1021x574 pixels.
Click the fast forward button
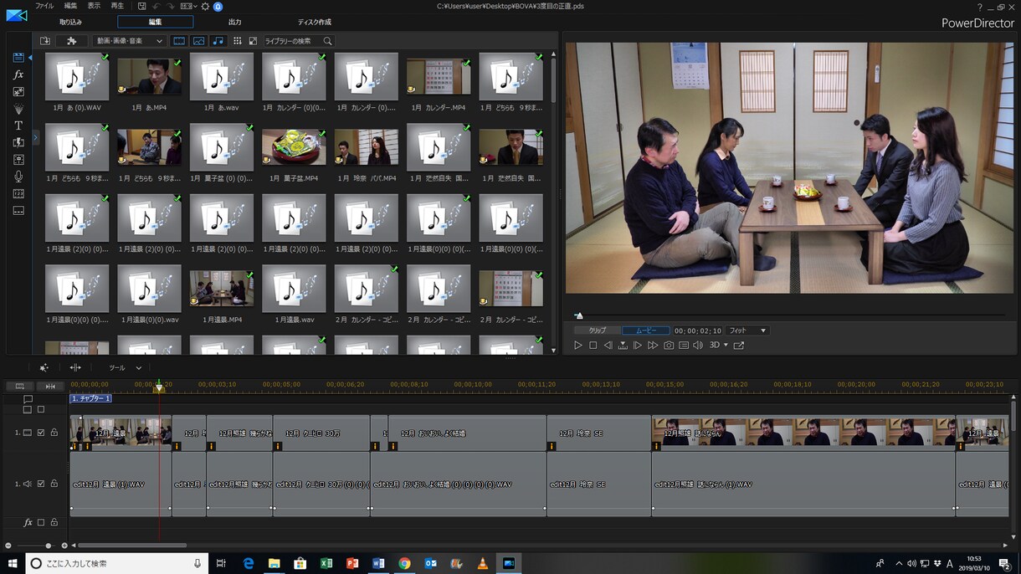click(x=653, y=345)
